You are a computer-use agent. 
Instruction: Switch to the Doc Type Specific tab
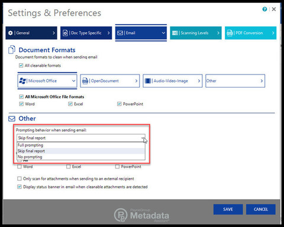(x=86, y=33)
